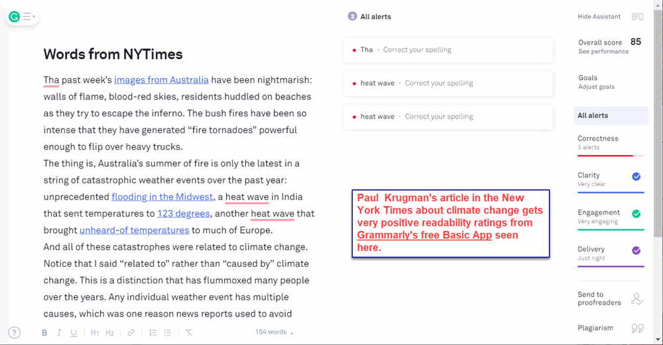Click the Clarity blue checkmark
Viewport: 663px width, 345px height.
coord(636,177)
